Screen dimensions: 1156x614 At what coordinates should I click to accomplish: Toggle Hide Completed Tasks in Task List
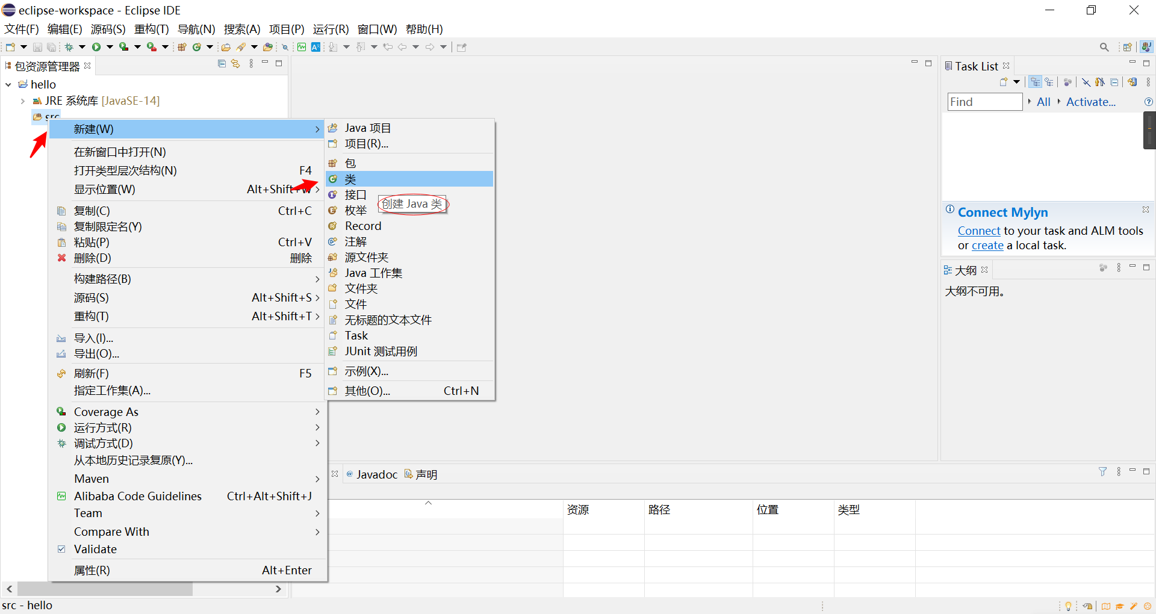click(x=1086, y=82)
